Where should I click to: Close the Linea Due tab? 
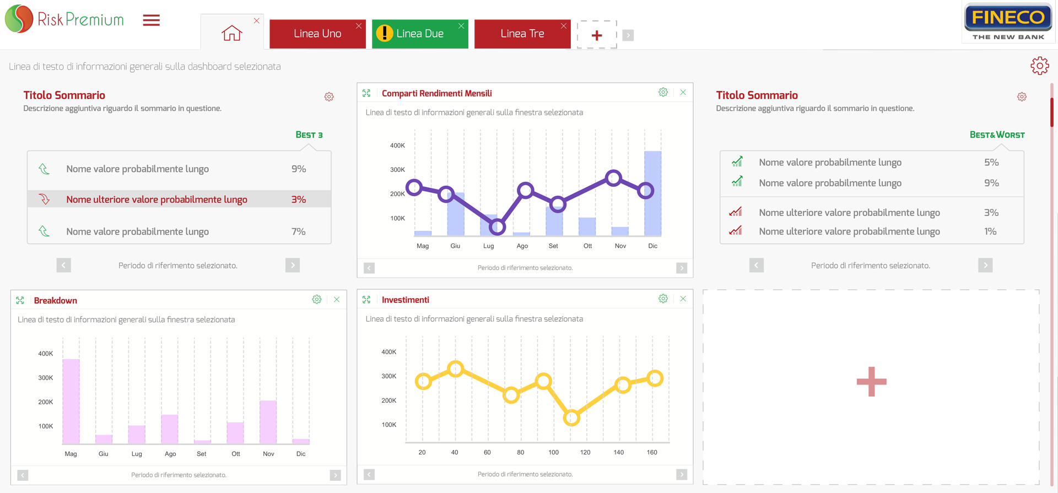[461, 26]
